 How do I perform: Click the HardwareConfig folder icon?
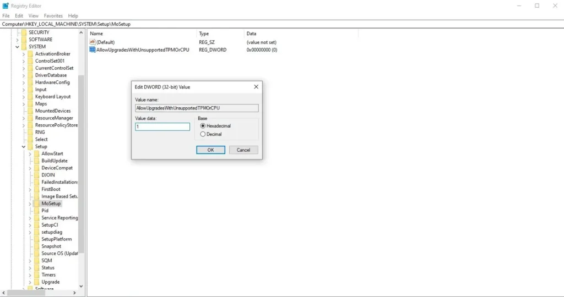(x=31, y=82)
